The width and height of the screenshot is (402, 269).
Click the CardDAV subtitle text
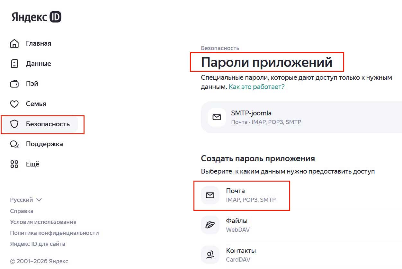pyautogui.click(x=238, y=260)
